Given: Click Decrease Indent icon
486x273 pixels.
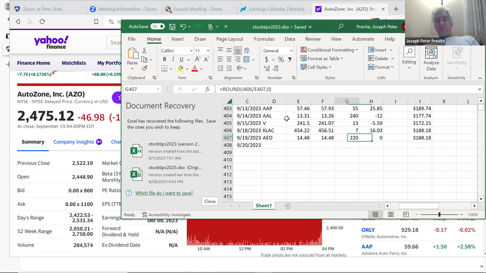Looking at the screenshot, I should [220, 69].
